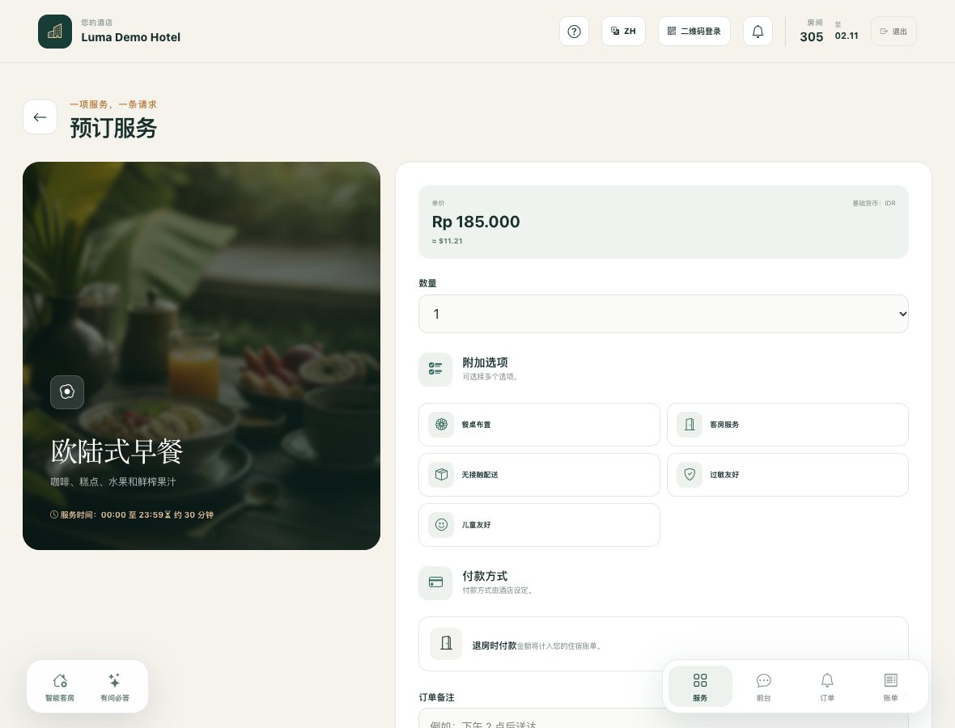Open 智能客房 smart room shortcut
The height and width of the screenshot is (728, 955).
pos(60,687)
